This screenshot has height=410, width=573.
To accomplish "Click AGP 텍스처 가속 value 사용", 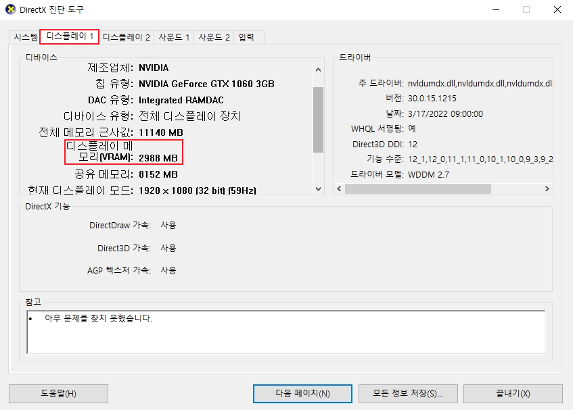I will pyautogui.click(x=168, y=271).
